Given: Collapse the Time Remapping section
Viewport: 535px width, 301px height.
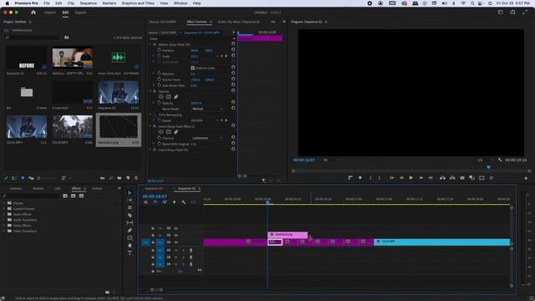Looking at the screenshot, I should 150,115.
